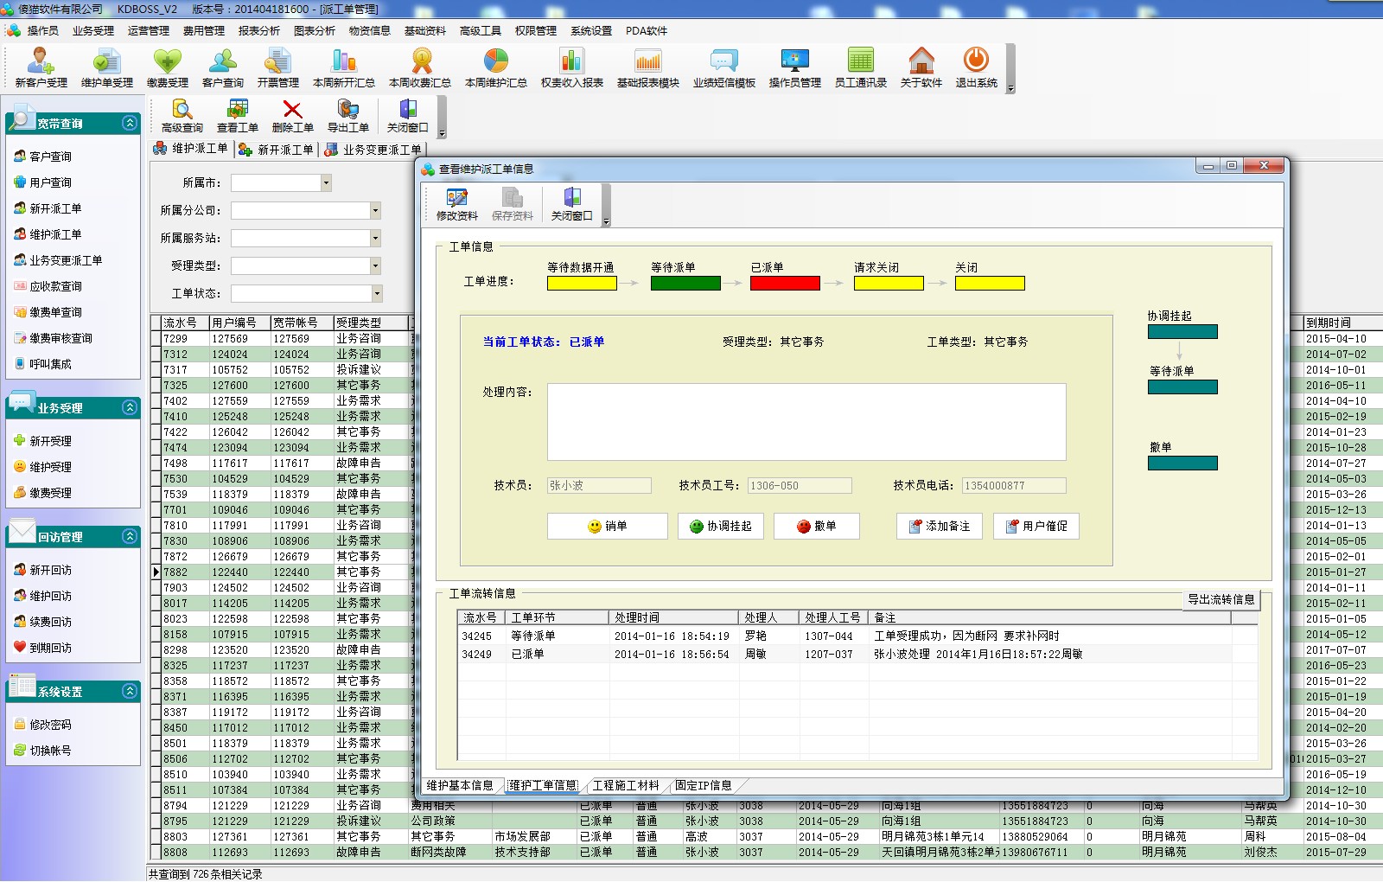1383x882 pixels.
Task: View 本周新开汇总 chart icon
Action: pyautogui.click(x=343, y=67)
